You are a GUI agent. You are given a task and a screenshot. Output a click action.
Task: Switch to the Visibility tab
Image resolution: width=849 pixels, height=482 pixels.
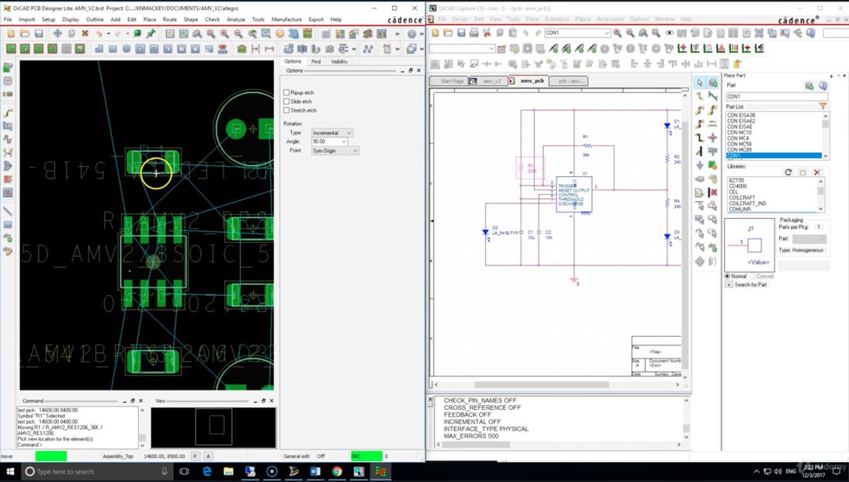pos(339,62)
